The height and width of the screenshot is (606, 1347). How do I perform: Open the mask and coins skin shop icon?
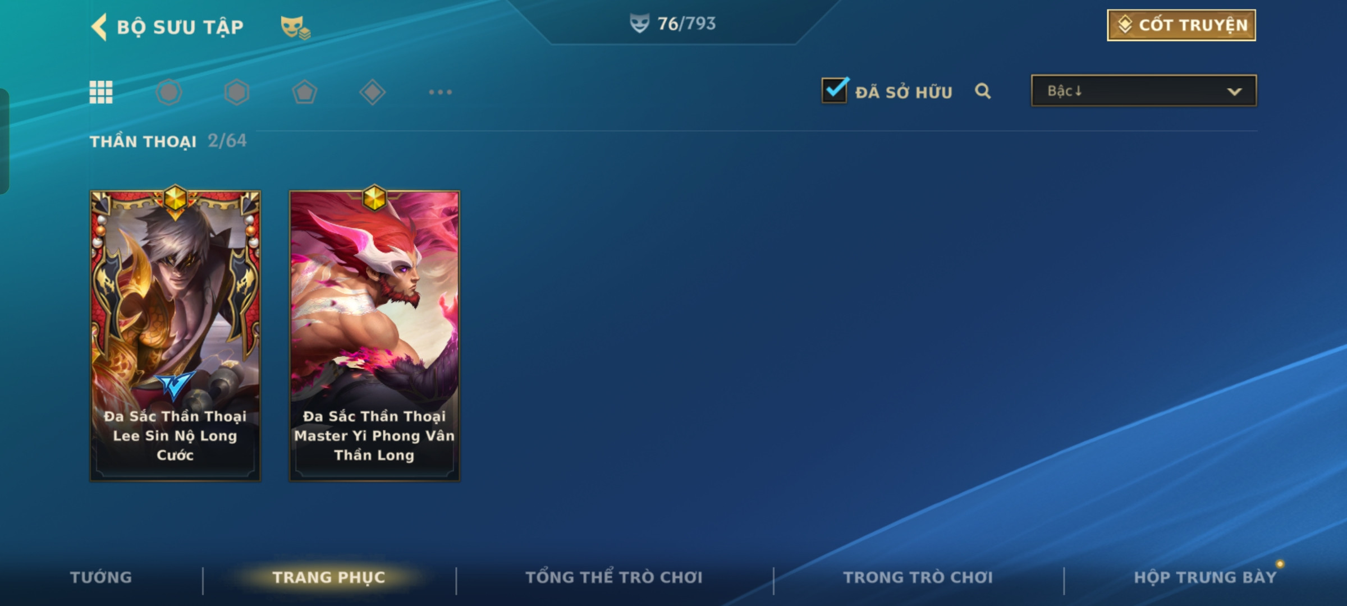(x=295, y=27)
